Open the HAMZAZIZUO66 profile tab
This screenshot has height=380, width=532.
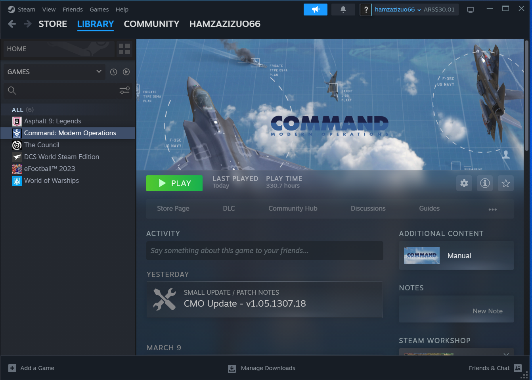pyautogui.click(x=225, y=24)
